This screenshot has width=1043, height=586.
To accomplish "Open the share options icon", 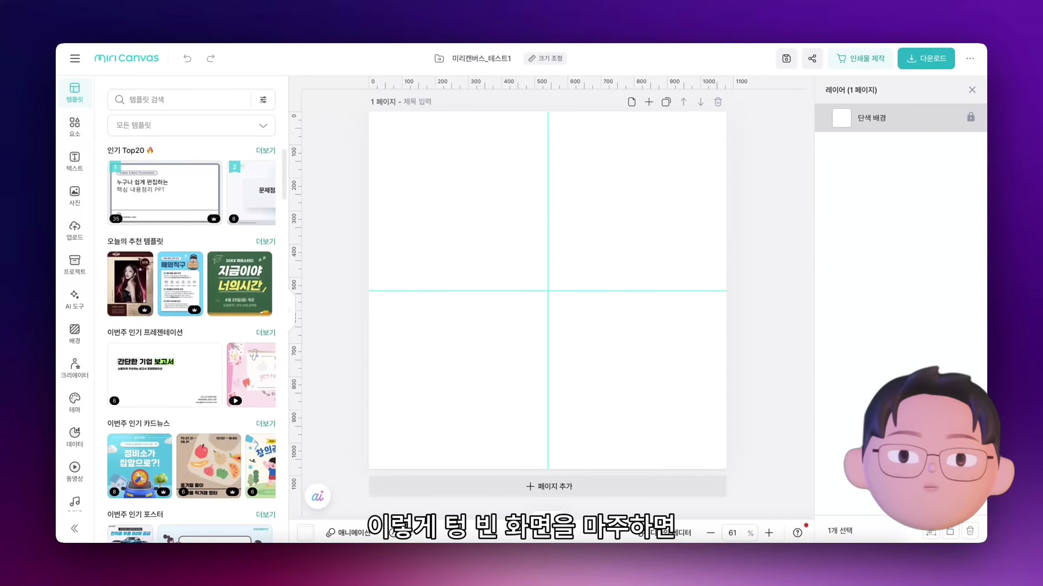I will tap(813, 58).
